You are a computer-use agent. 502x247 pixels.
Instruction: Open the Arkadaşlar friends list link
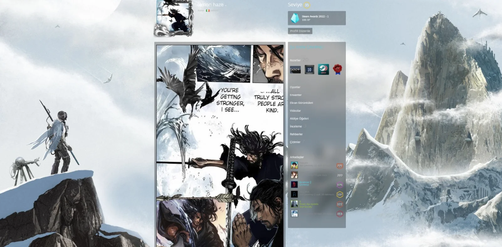tap(297, 157)
